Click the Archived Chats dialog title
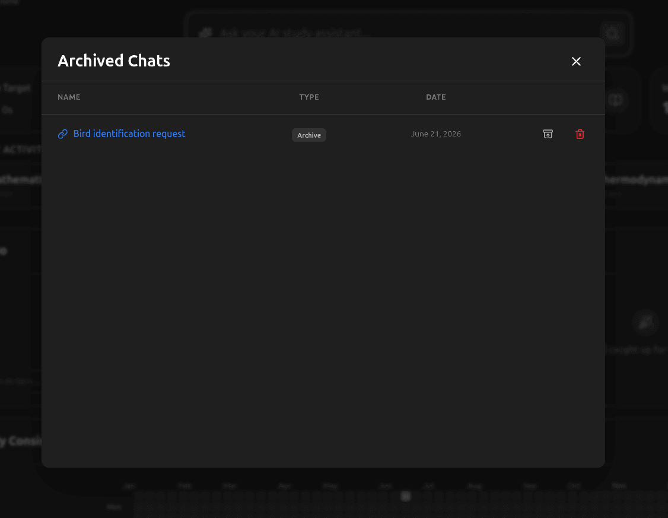The image size is (668, 518). click(x=114, y=61)
